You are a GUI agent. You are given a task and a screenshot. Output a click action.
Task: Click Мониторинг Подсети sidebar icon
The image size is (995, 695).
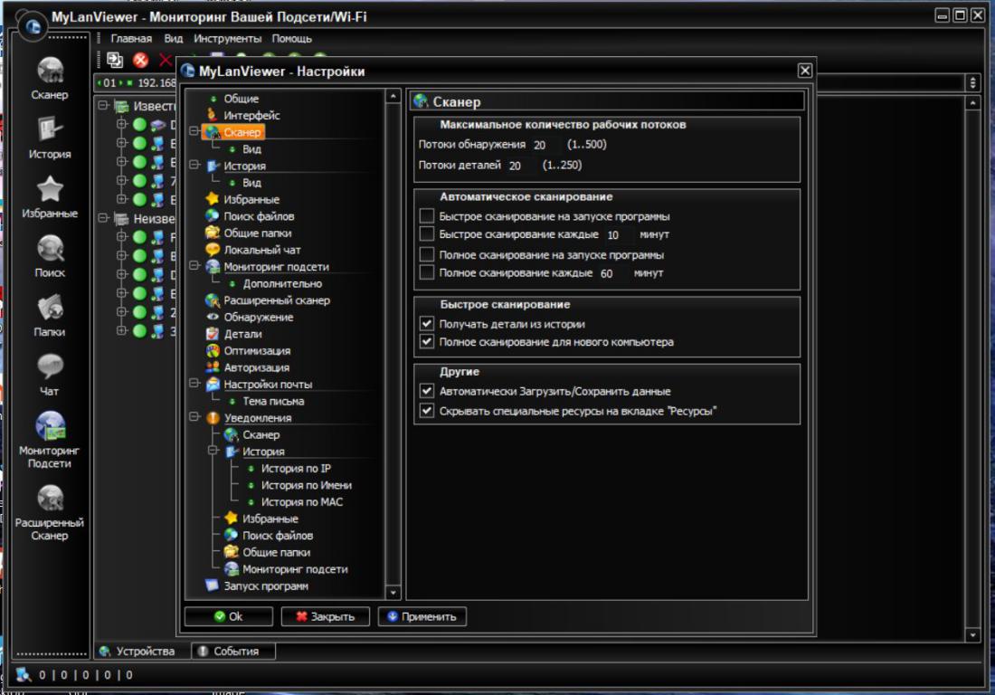50,426
